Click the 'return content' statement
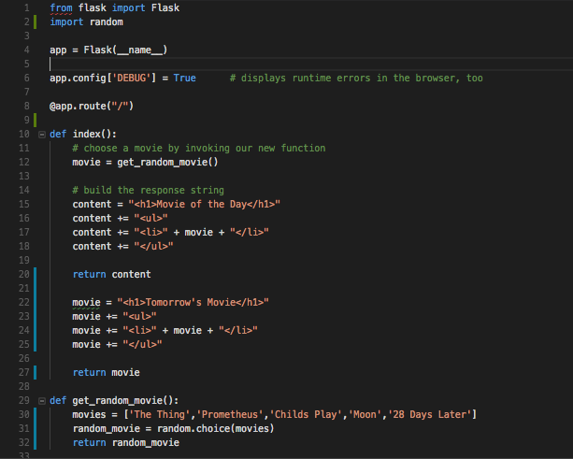 (111, 274)
